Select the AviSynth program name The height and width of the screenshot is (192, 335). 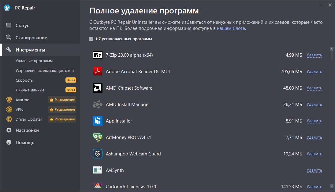pyautogui.click(x=115, y=170)
